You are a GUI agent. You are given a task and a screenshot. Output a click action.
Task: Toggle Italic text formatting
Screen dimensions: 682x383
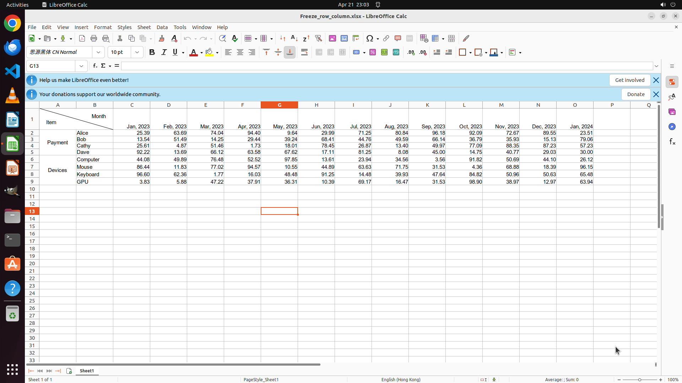tap(164, 52)
